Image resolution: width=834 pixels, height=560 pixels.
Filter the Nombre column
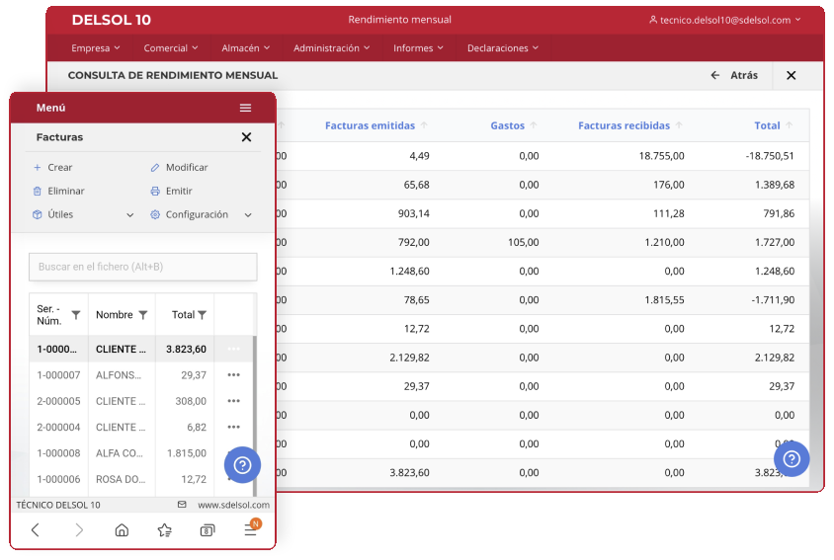[x=143, y=315]
